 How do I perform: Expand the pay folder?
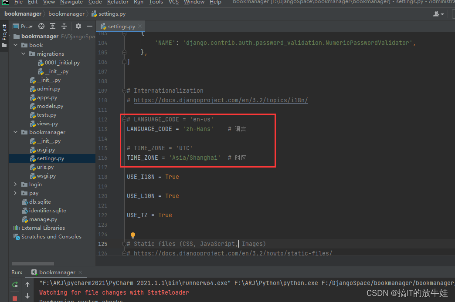click(16, 193)
